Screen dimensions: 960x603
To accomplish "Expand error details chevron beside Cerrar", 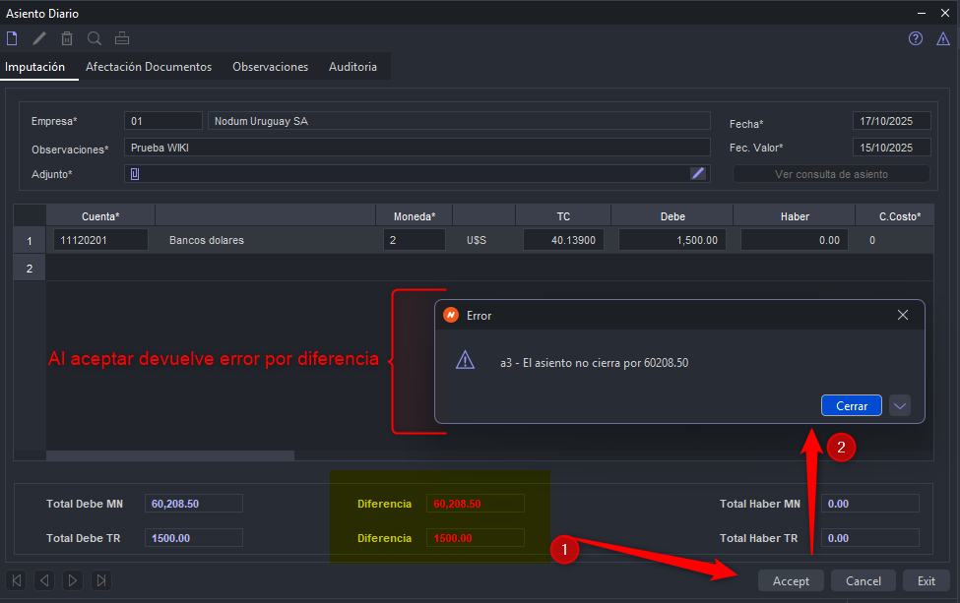I will (x=899, y=405).
